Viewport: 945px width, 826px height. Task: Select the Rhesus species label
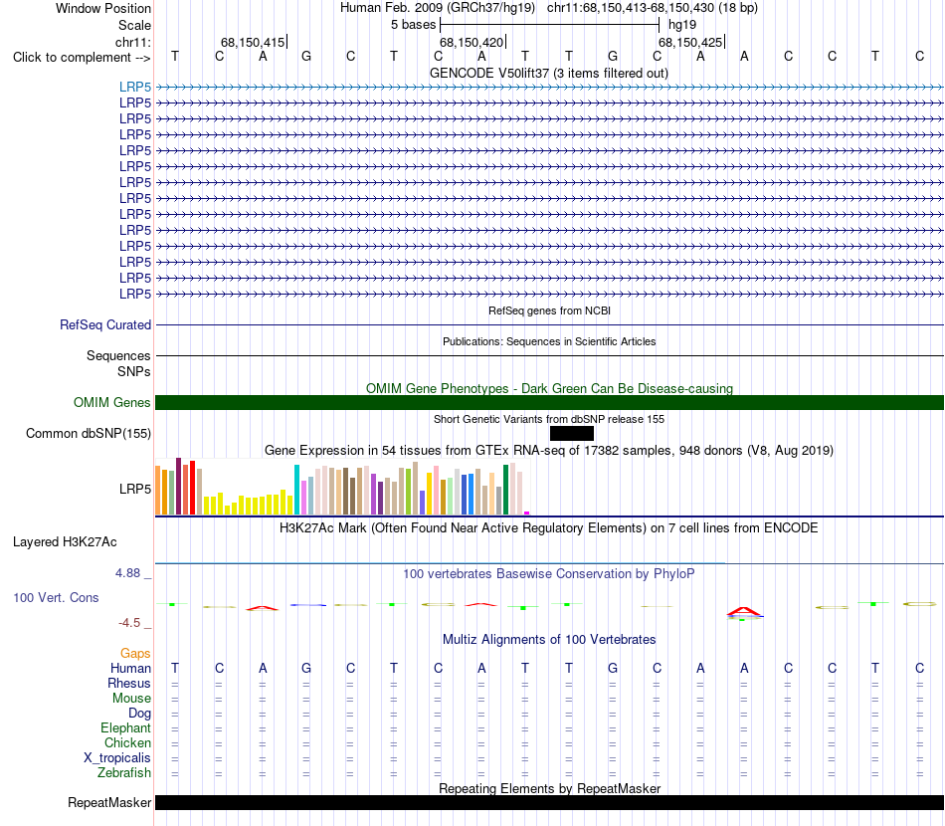pyautogui.click(x=129, y=683)
